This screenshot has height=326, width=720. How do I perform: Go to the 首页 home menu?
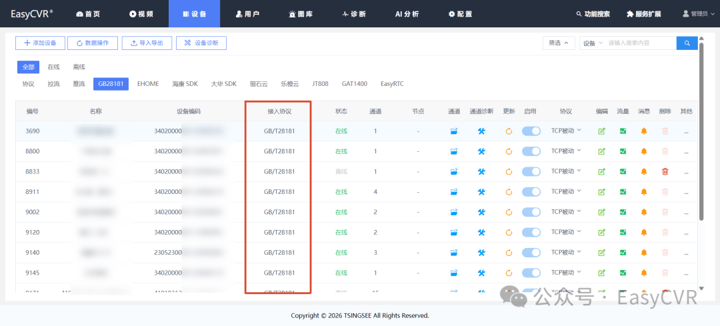tap(88, 14)
